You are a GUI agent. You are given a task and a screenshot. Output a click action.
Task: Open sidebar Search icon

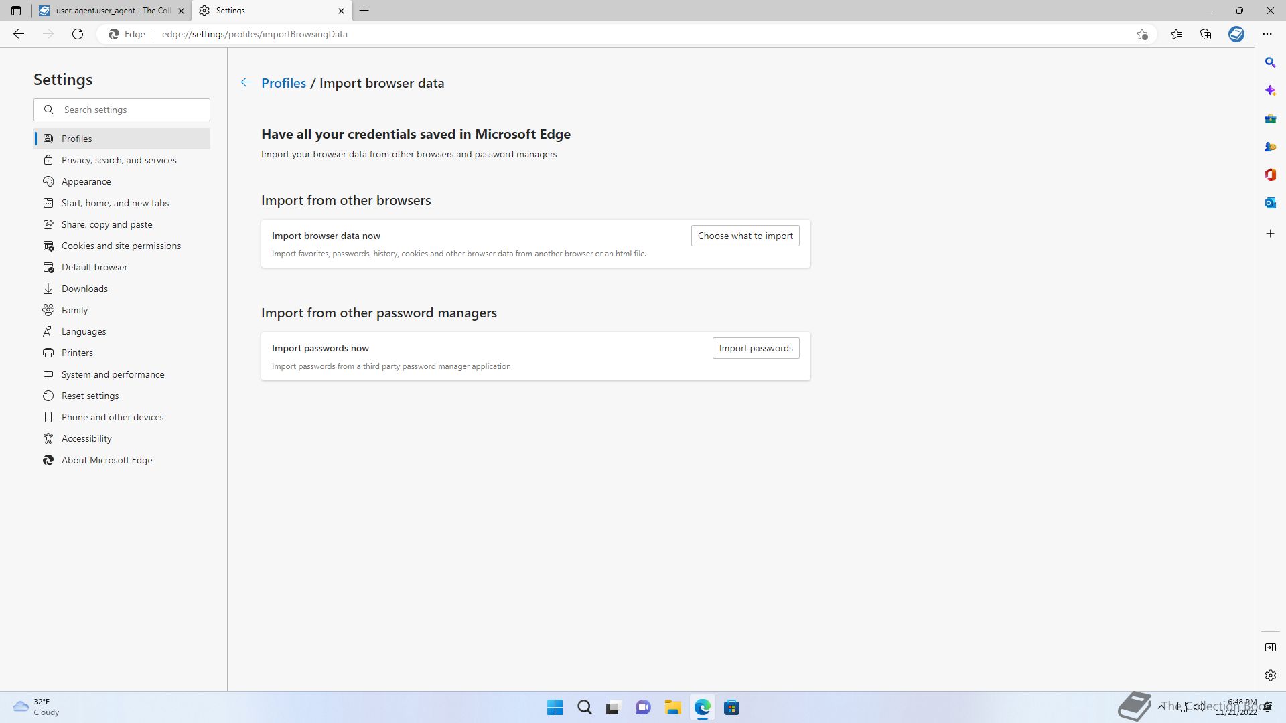pos(1270,62)
